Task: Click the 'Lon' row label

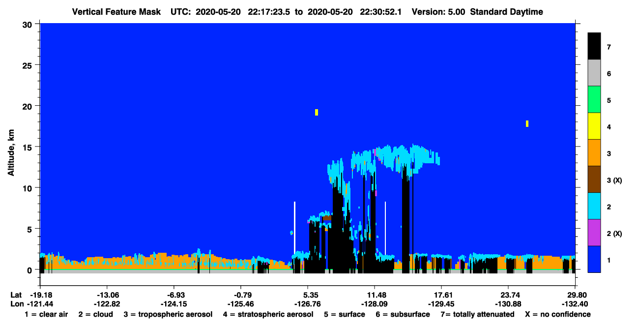Action: click(16, 303)
